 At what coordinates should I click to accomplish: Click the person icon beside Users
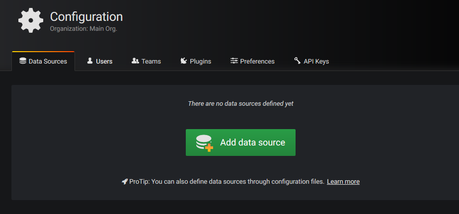tap(90, 61)
